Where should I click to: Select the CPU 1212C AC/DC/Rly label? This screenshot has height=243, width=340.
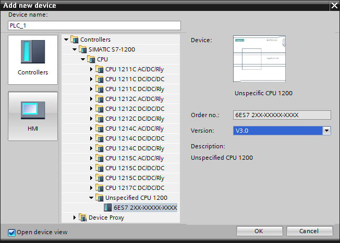(x=135, y=99)
